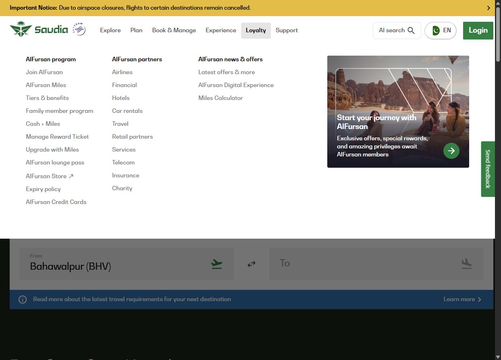Image resolution: width=501 pixels, height=360 pixels.
Task: Click the Learn more chevron
Action: (480, 300)
